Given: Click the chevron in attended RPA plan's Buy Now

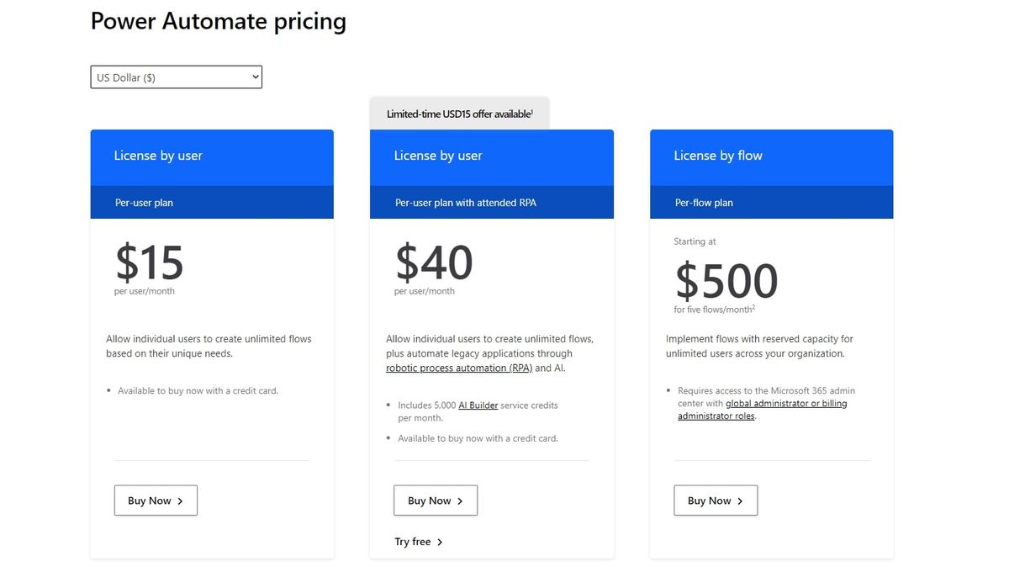Looking at the screenshot, I should [x=459, y=500].
